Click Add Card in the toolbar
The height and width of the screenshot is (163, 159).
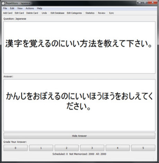tap(8, 13)
